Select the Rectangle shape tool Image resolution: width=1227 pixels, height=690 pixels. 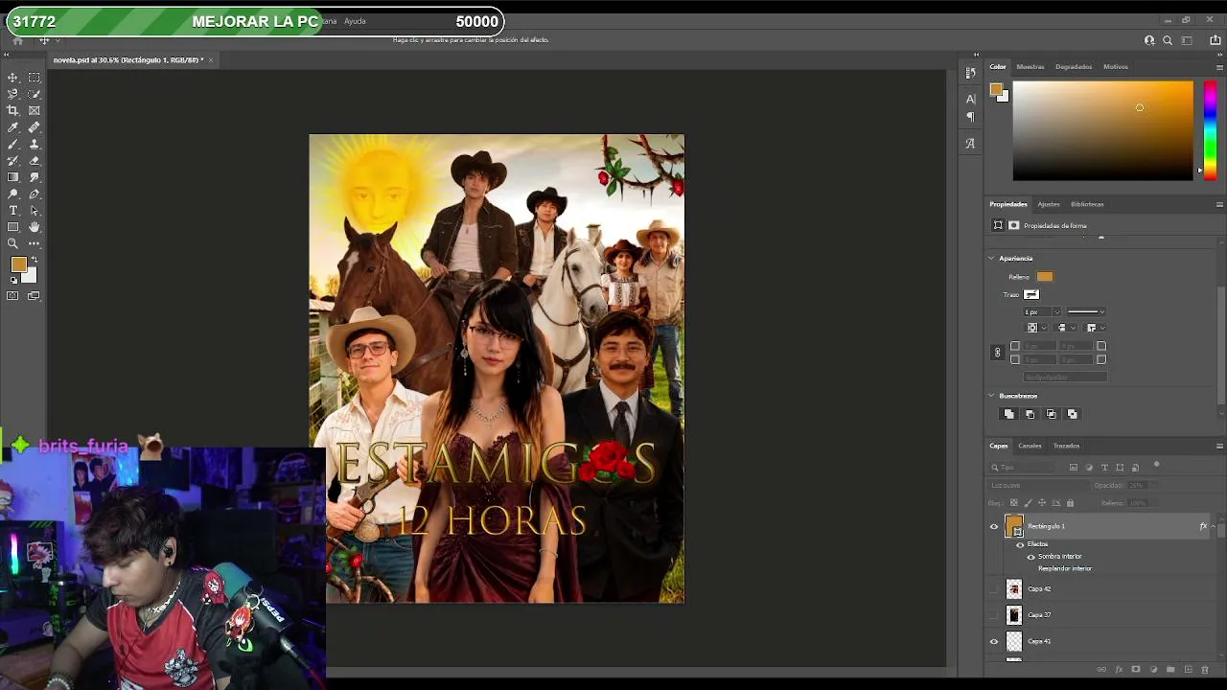point(12,227)
